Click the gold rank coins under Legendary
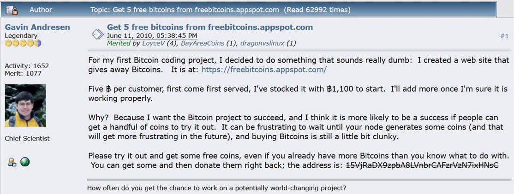Image resolution: width=514 pixels, height=194 pixels. tap(23, 43)
